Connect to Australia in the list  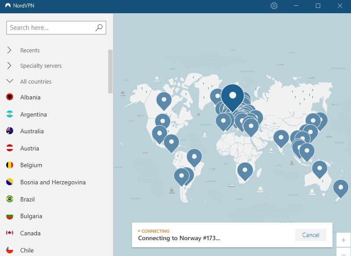coord(32,131)
